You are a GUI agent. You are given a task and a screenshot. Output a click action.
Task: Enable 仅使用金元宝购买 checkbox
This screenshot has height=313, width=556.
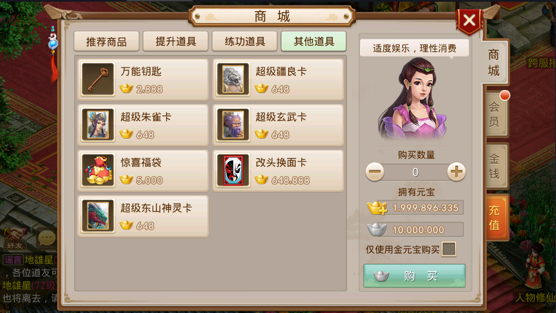point(449,250)
